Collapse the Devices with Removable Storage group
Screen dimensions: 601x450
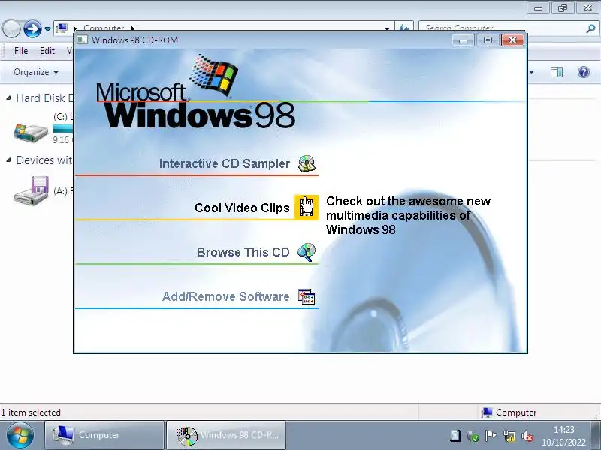click(x=8, y=160)
